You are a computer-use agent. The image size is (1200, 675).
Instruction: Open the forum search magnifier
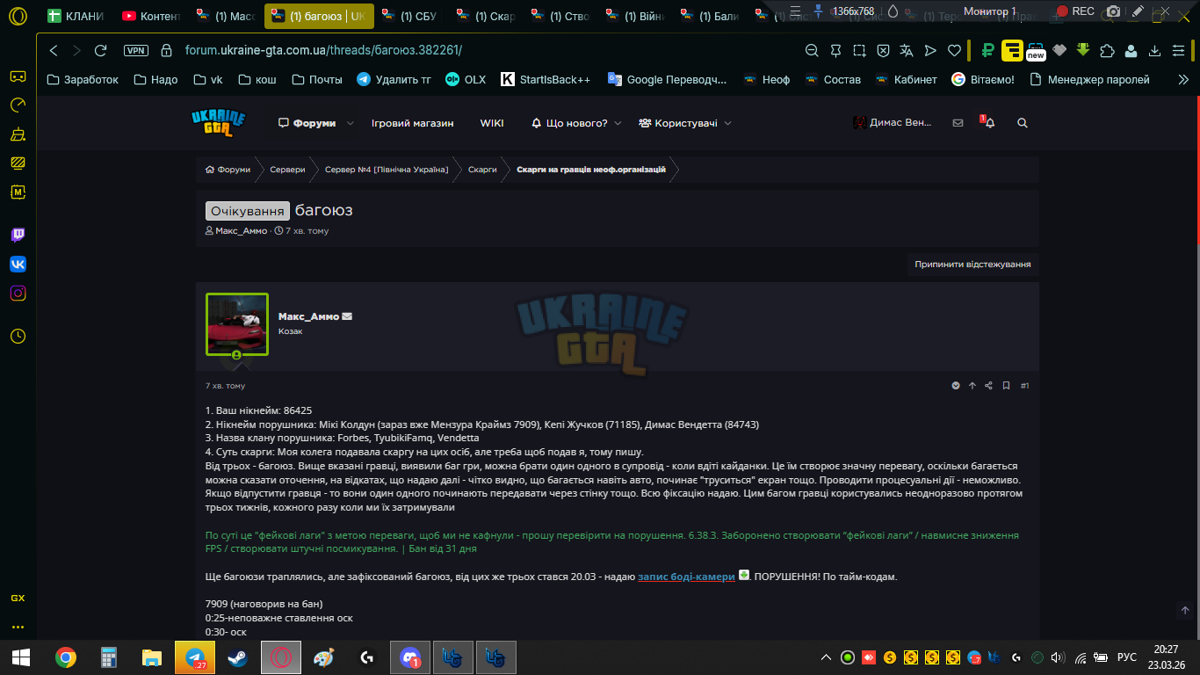[x=1022, y=123]
